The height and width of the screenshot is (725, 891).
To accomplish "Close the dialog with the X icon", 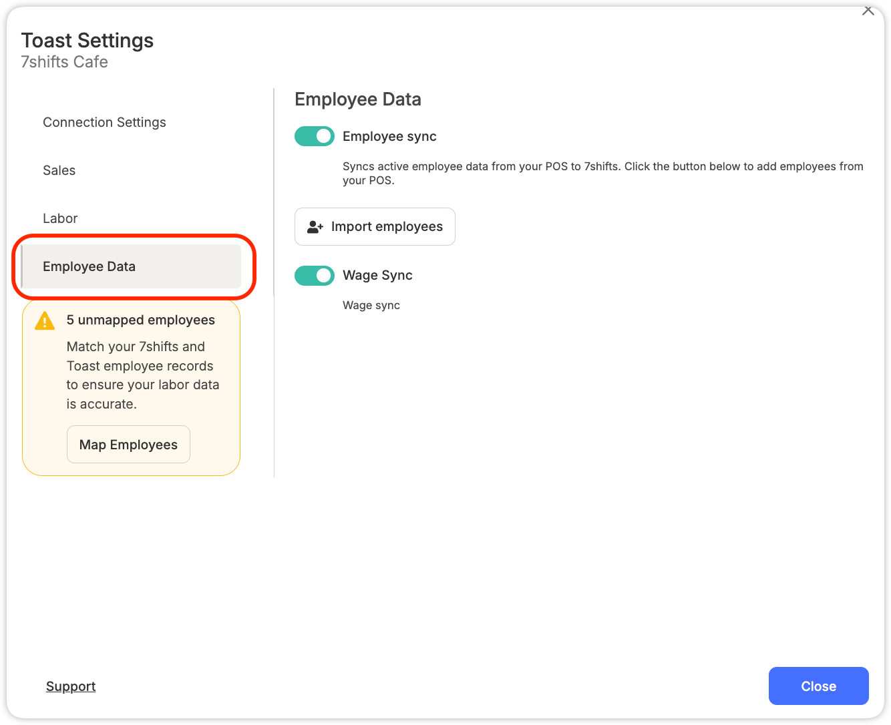I will (x=868, y=10).
